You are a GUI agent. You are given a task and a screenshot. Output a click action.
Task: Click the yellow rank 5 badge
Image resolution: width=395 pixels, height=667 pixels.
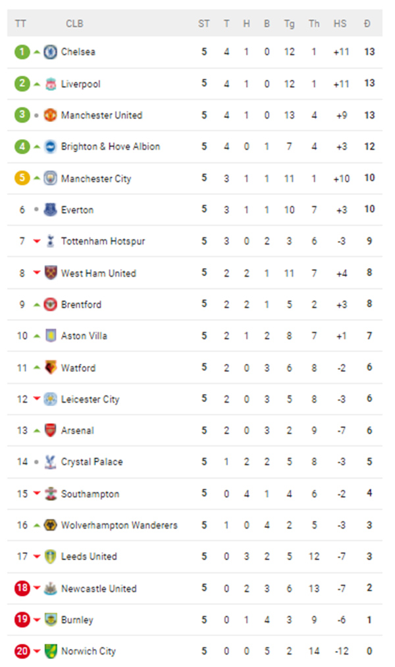coord(22,178)
